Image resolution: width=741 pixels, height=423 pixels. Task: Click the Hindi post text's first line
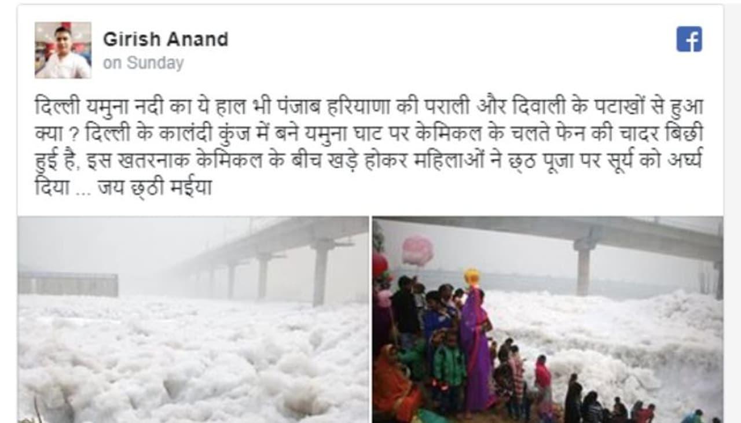368,106
